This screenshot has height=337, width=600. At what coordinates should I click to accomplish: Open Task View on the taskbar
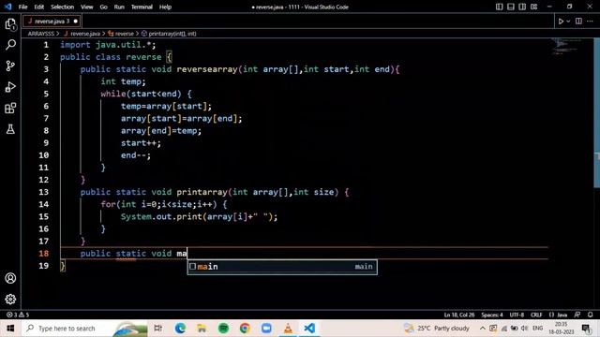pyautogui.click(x=158, y=328)
